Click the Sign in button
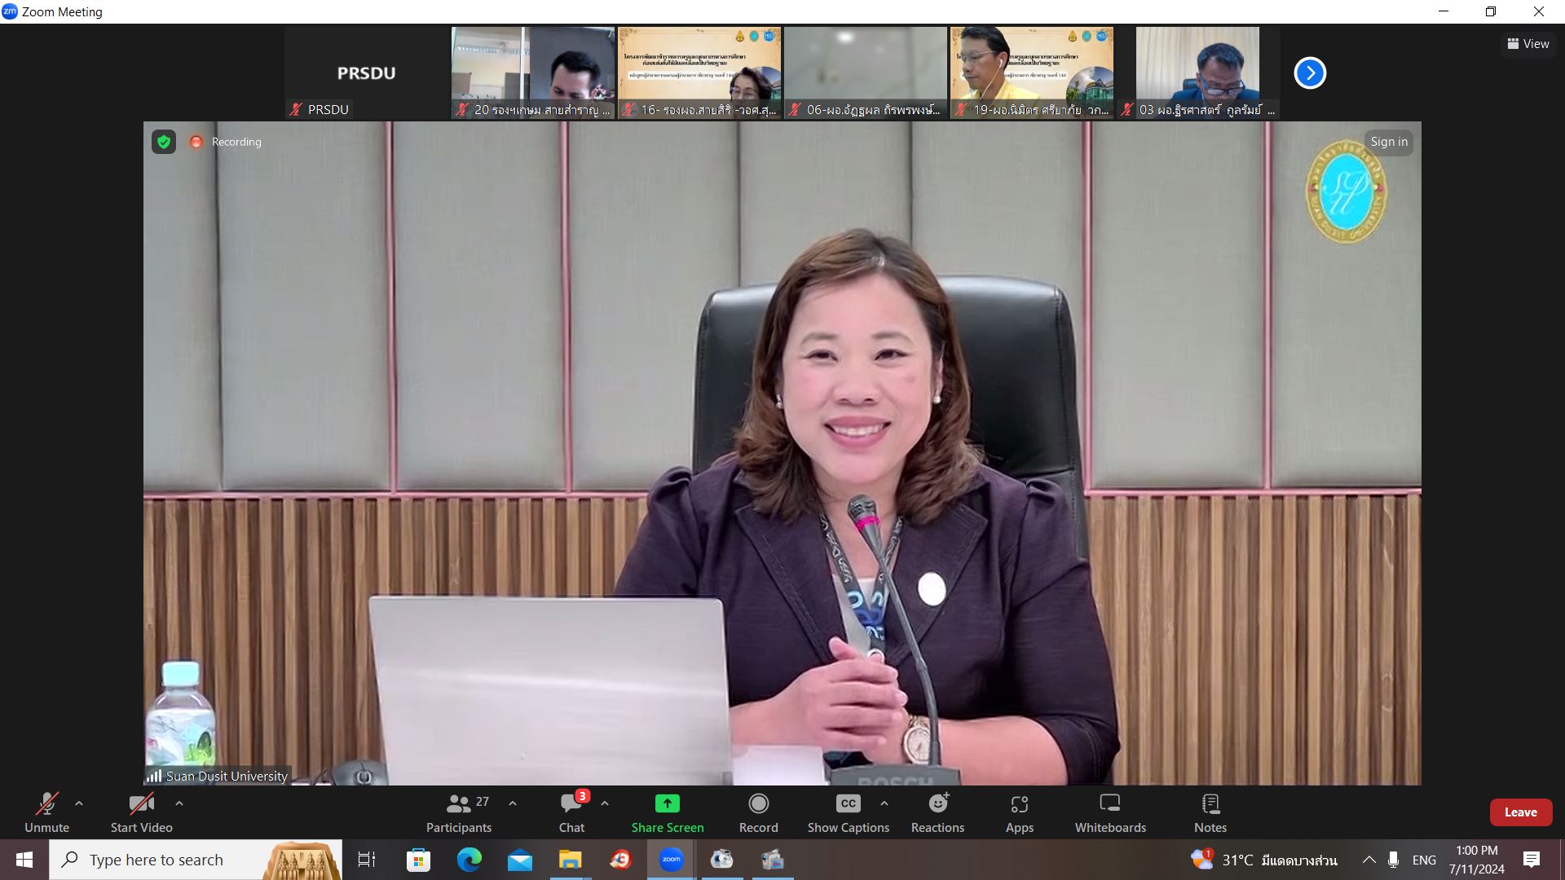This screenshot has width=1565, height=880. (x=1389, y=142)
